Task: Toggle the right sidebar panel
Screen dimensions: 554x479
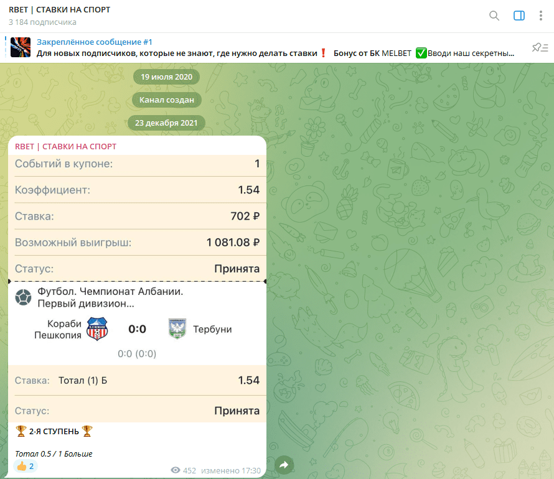Action: (x=519, y=16)
